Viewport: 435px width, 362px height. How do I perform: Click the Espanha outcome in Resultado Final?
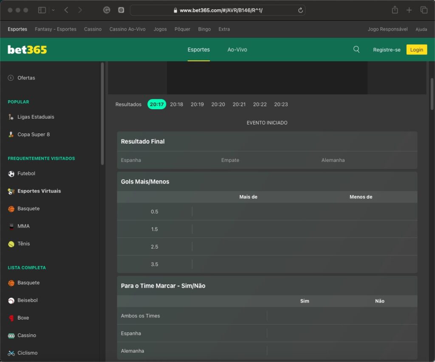(x=167, y=160)
